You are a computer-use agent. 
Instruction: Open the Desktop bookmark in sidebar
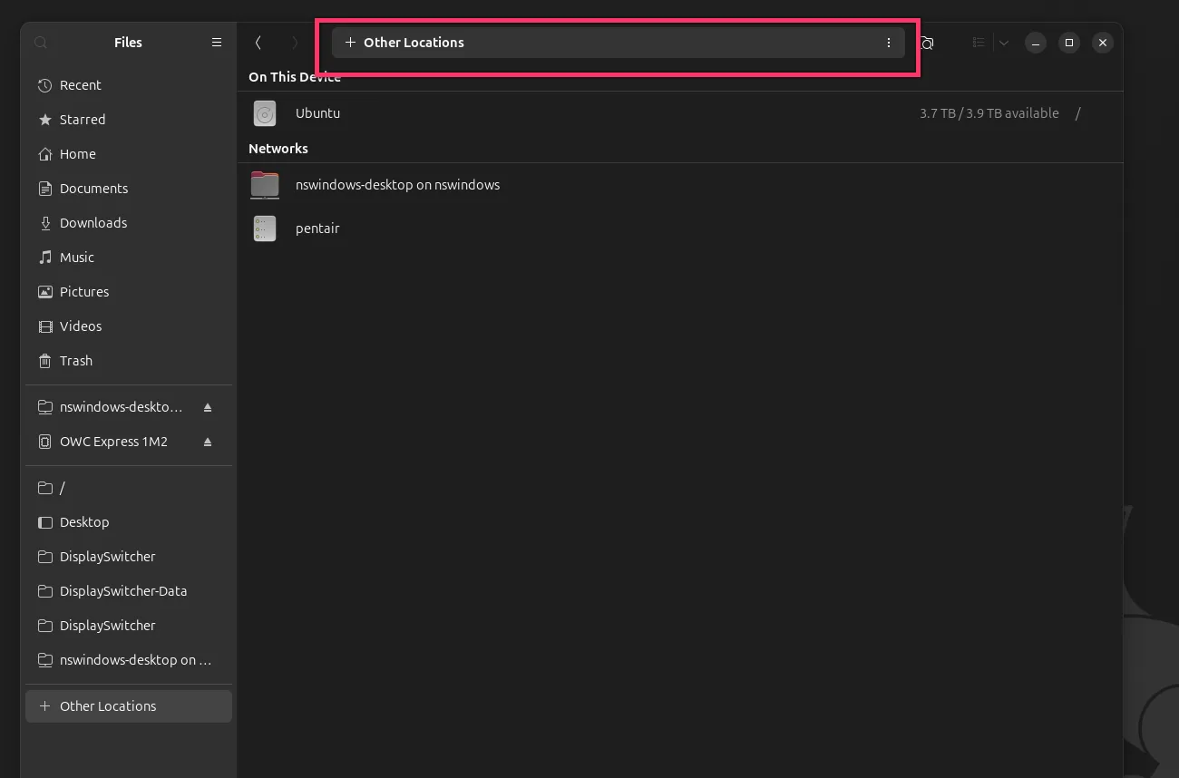tap(129, 522)
